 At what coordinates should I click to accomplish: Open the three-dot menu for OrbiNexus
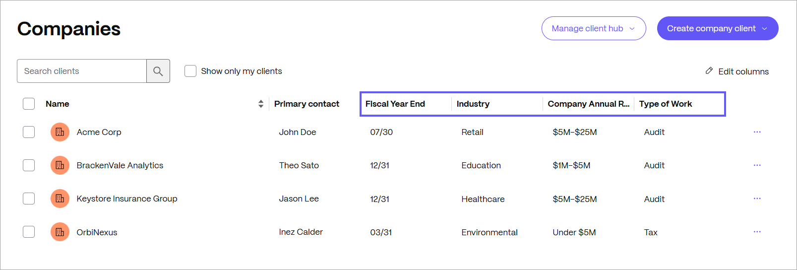[757, 232]
